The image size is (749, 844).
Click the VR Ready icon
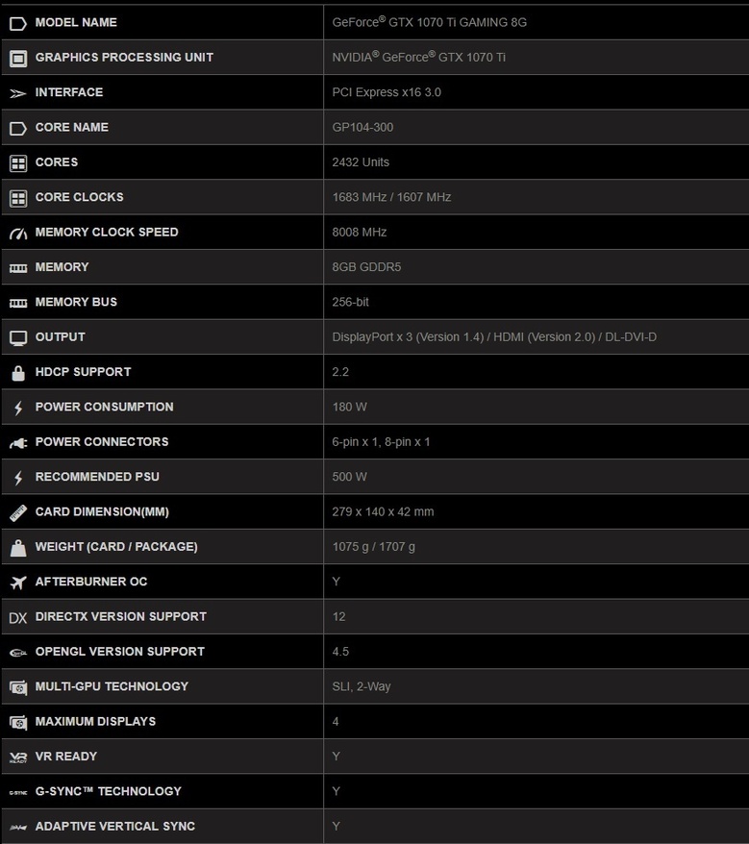[x=17, y=757]
